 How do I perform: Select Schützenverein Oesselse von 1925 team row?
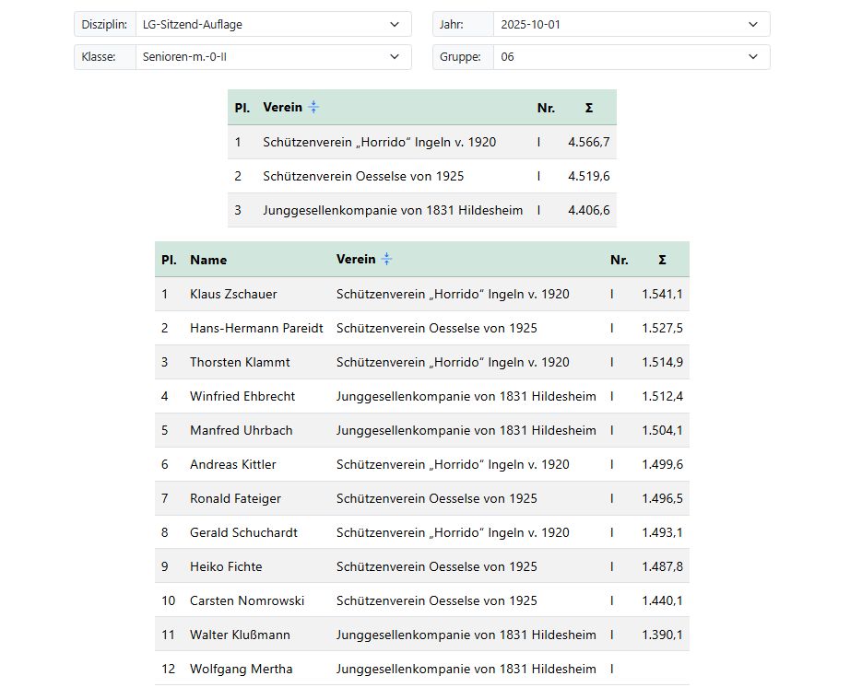click(363, 176)
